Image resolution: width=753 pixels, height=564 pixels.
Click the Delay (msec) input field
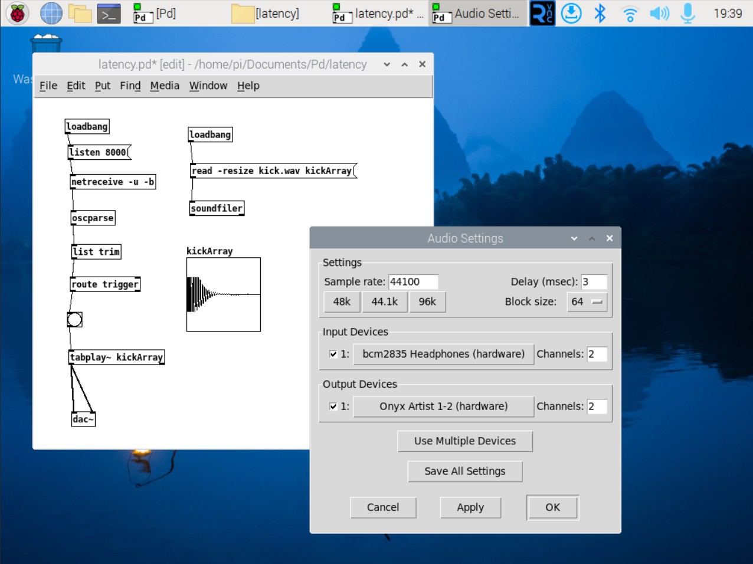[x=593, y=282]
